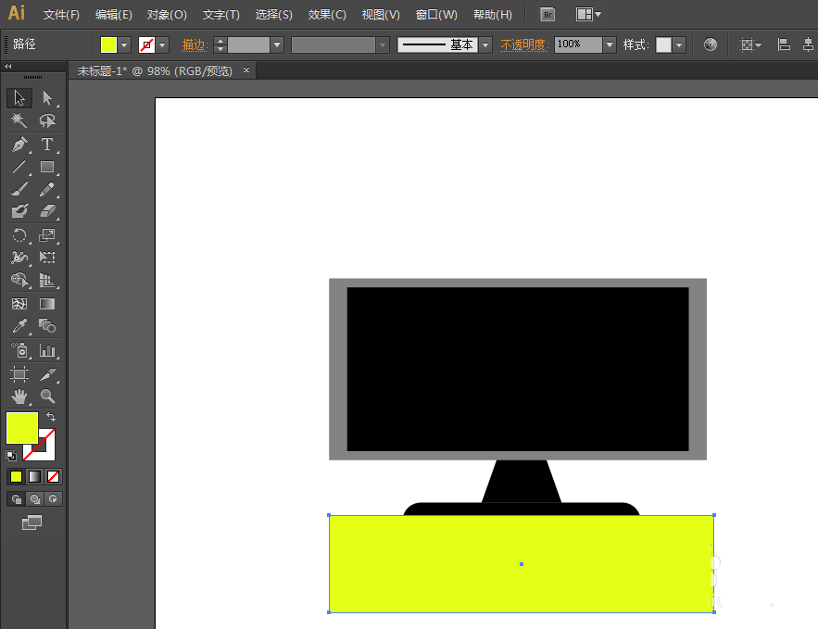
Task: Swap fill and stroke colors
Action: 51,418
